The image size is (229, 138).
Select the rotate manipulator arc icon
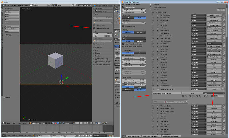coord(61,123)
